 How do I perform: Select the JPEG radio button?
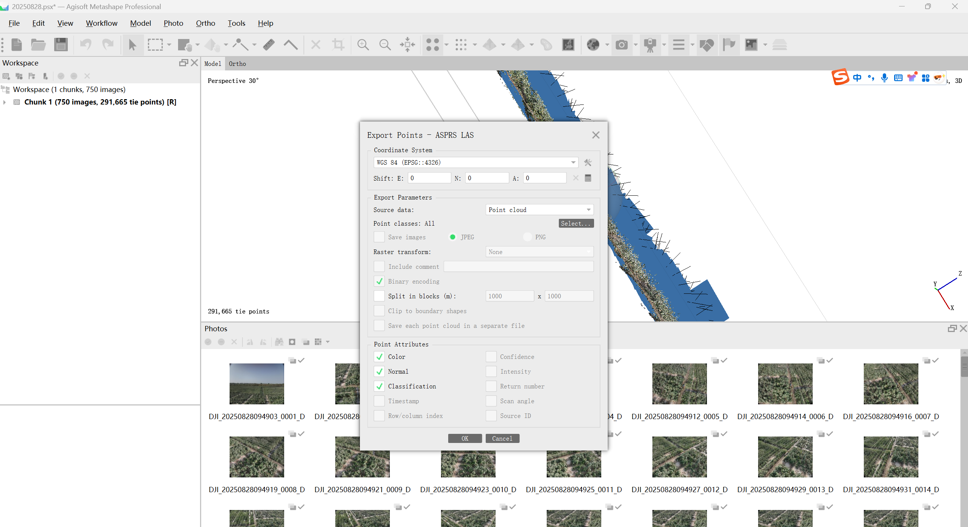(452, 237)
